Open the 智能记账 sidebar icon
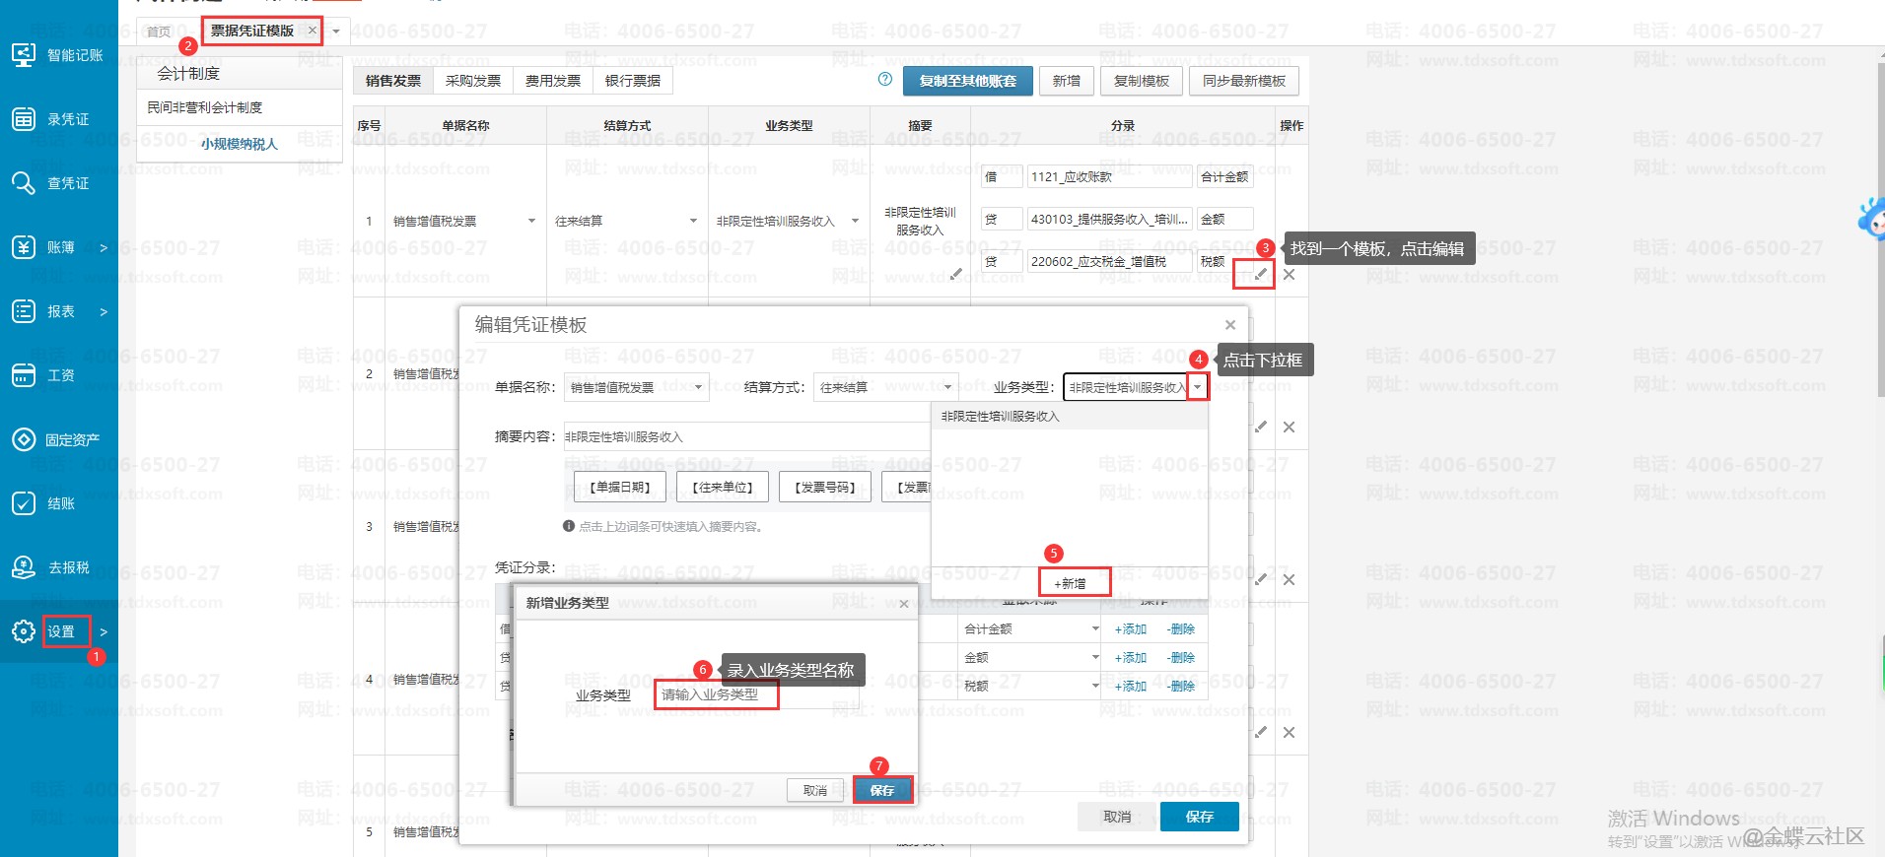The width and height of the screenshot is (1885, 857). [x=24, y=55]
